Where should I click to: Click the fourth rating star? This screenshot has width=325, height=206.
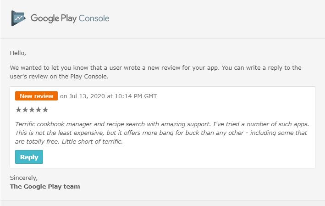click(39, 110)
